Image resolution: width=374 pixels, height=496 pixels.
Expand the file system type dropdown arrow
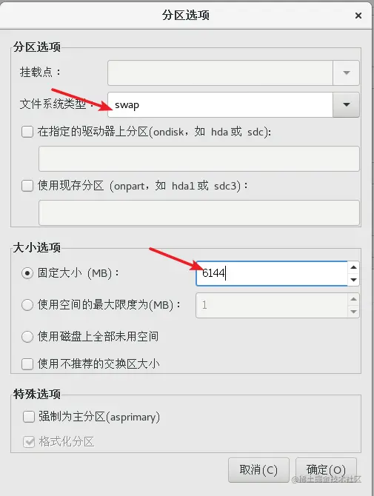(346, 104)
